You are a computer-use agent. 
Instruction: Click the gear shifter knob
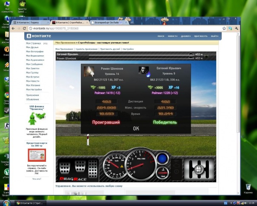pyautogui.click(x=199, y=169)
